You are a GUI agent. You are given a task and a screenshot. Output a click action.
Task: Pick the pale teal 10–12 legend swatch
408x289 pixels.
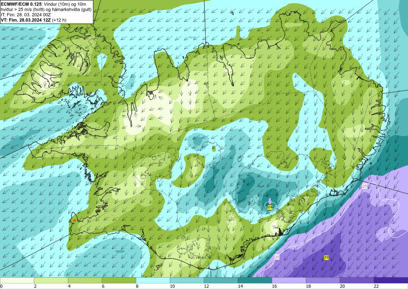coord(187,280)
